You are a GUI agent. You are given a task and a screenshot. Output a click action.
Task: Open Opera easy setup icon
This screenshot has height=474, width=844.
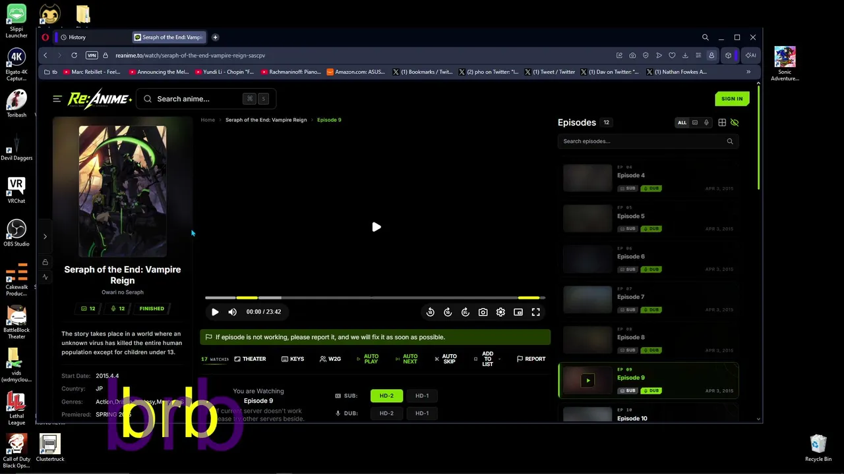click(x=698, y=55)
